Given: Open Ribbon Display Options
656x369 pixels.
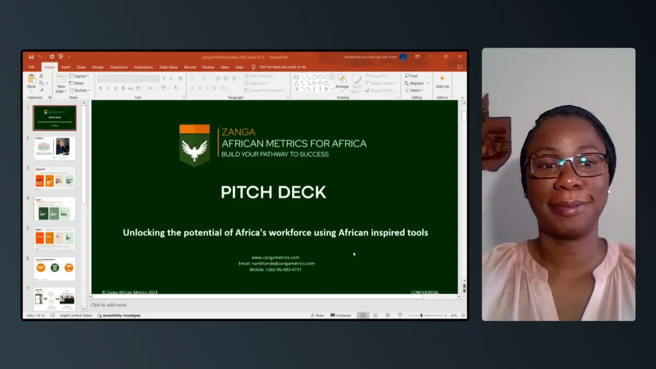Looking at the screenshot, I should (x=417, y=56).
